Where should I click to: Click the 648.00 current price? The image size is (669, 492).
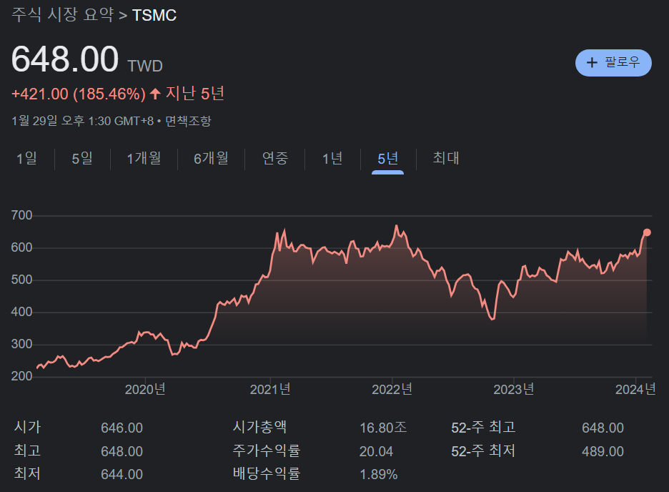click(65, 59)
